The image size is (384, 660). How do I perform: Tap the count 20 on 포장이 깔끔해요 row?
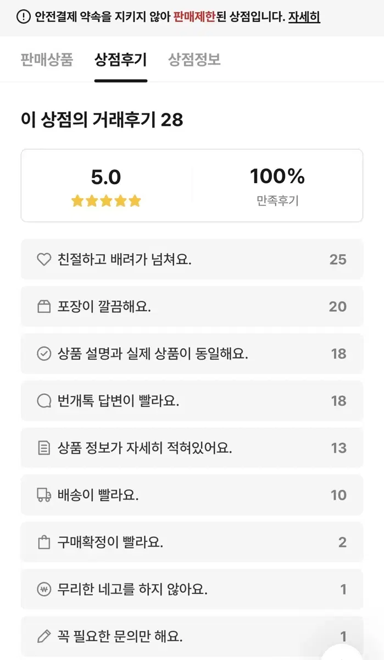pyautogui.click(x=338, y=307)
